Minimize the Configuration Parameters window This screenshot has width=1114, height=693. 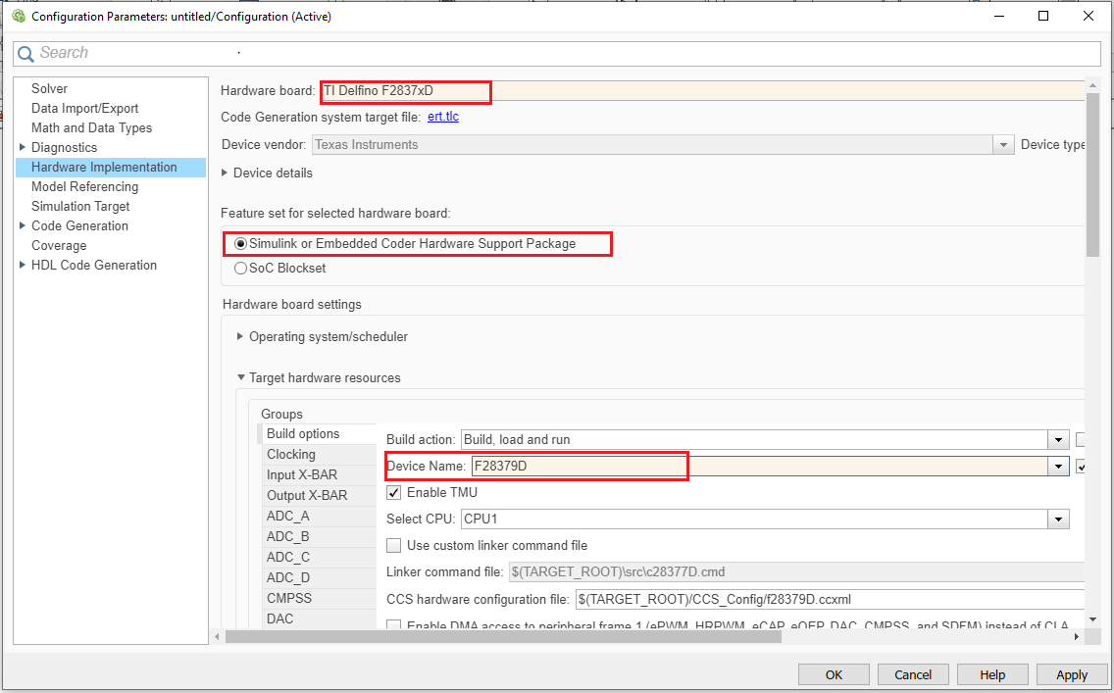coord(998,16)
